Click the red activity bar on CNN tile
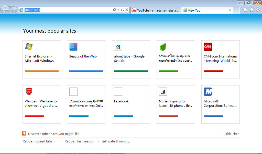The height and width of the screenshot is (154, 262). (213, 71)
